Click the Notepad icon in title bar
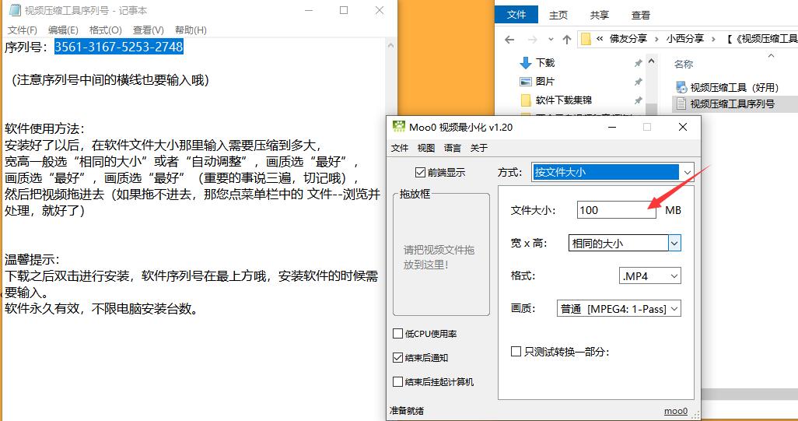This screenshot has height=421, width=798. click(x=14, y=10)
